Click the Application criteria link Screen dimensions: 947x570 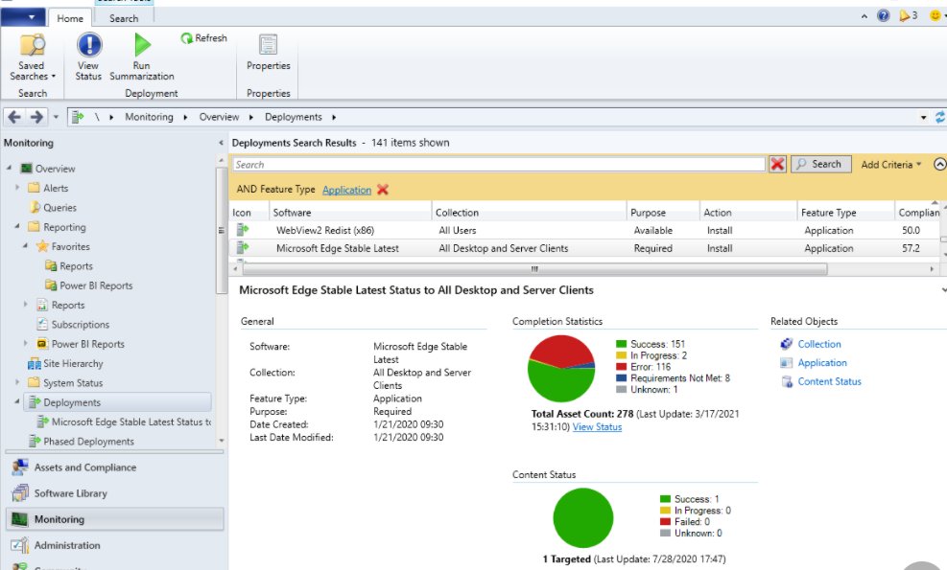coord(346,190)
